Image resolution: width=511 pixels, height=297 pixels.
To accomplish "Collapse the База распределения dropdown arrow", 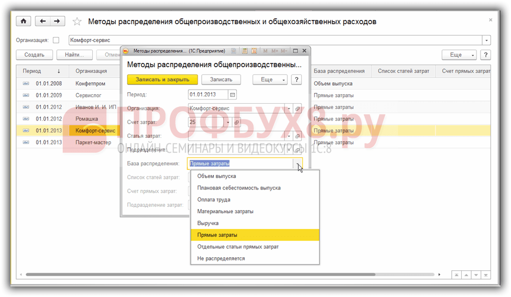I will point(298,163).
